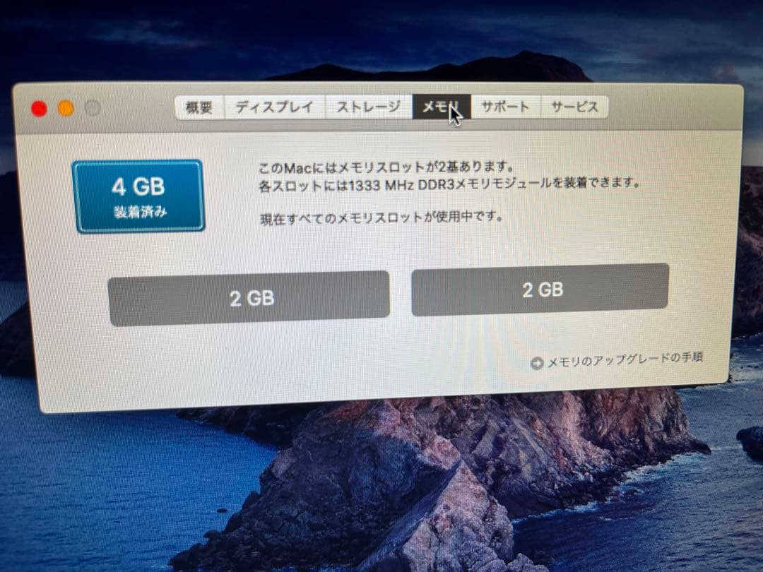763x572 pixels.
Task: Select the left 2 GB memory slot
Action: click(x=249, y=298)
